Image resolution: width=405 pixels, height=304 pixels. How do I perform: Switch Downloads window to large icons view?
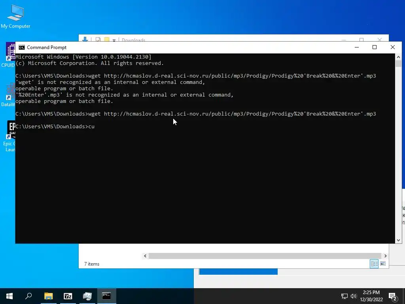click(383, 264)
